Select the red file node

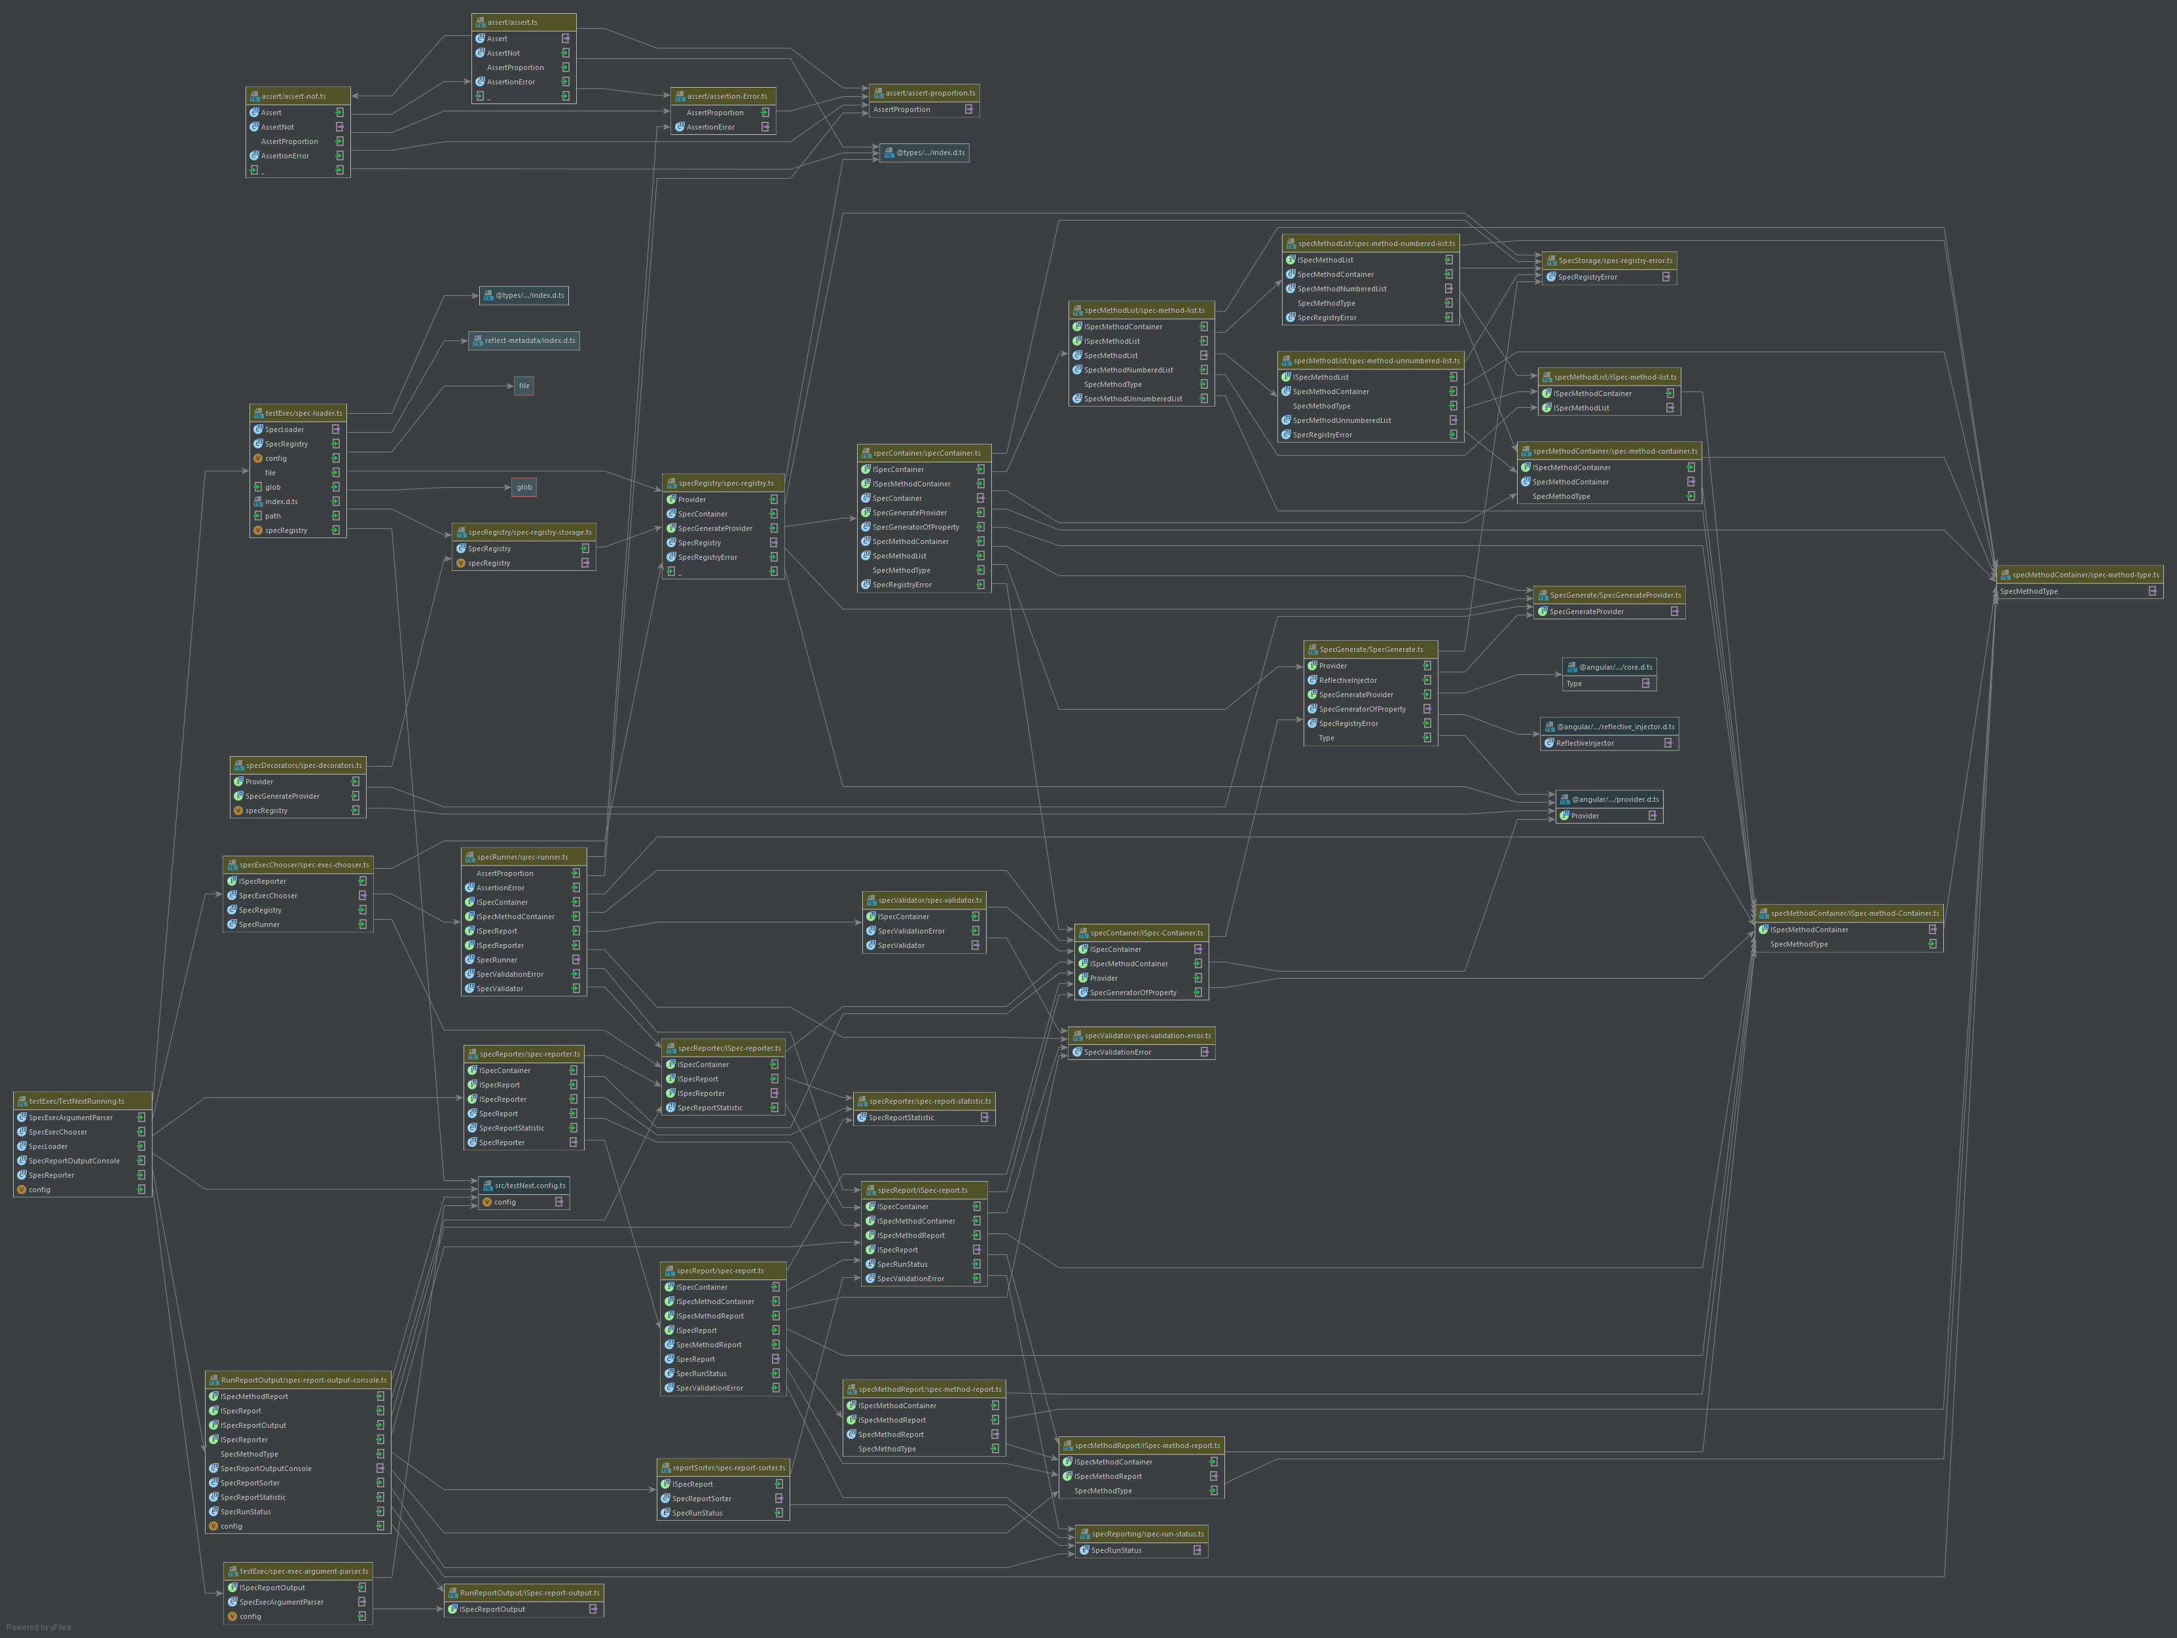(524, 386)
